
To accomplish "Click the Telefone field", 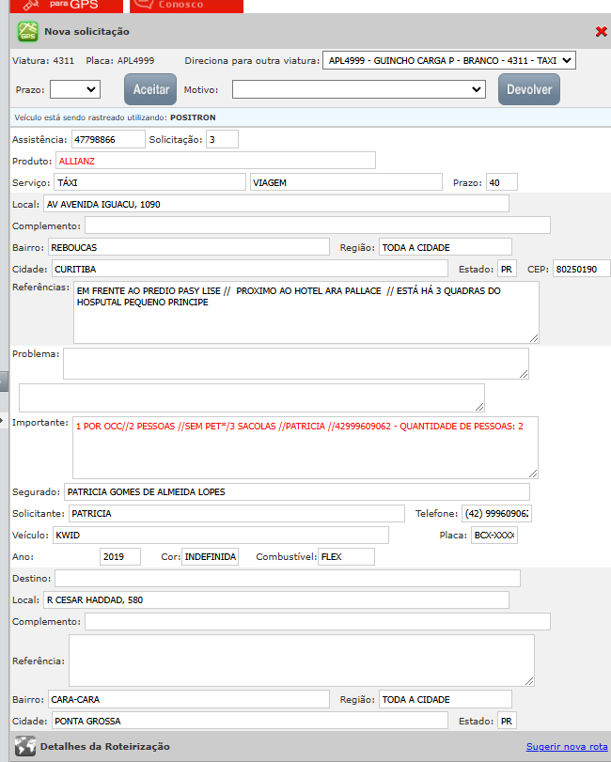I will (x=496, y=513).
